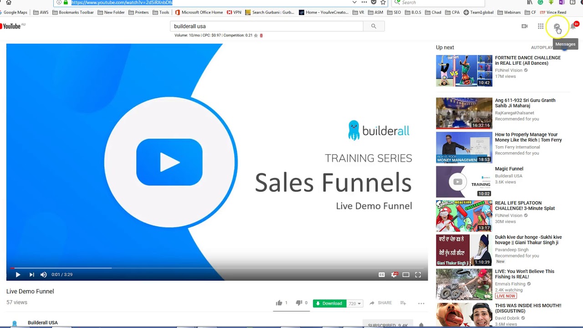583x328 pixels.
Task: Bookmark this page with the star
Action: coord(383,2)
